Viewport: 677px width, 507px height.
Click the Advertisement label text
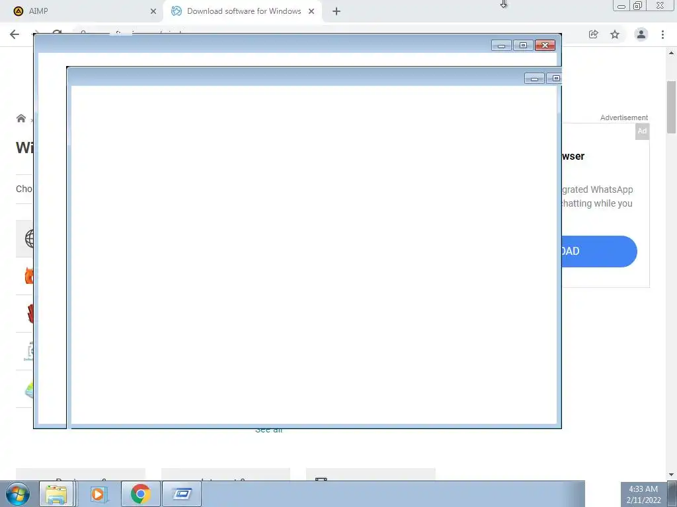(x=624, y=118)
